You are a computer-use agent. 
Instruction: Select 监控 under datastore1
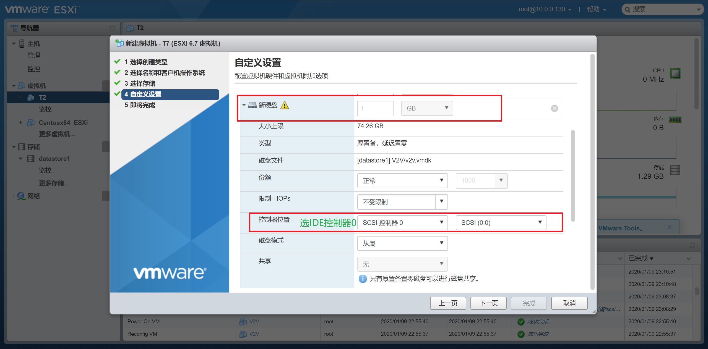pyautogui.click(x=45, y=170)
